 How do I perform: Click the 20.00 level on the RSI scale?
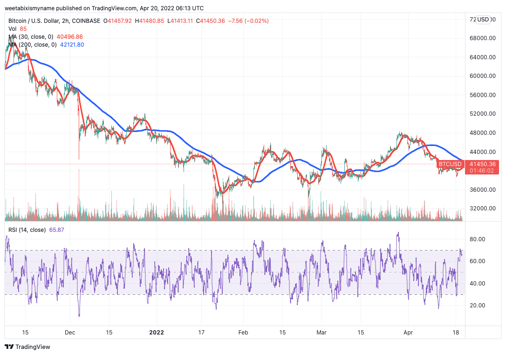pos(478,306)
